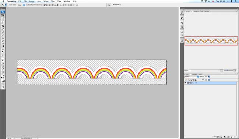Click the foreground/background color swatches
Viewport: 239px width, 139px height.
[x=3, y=81]
